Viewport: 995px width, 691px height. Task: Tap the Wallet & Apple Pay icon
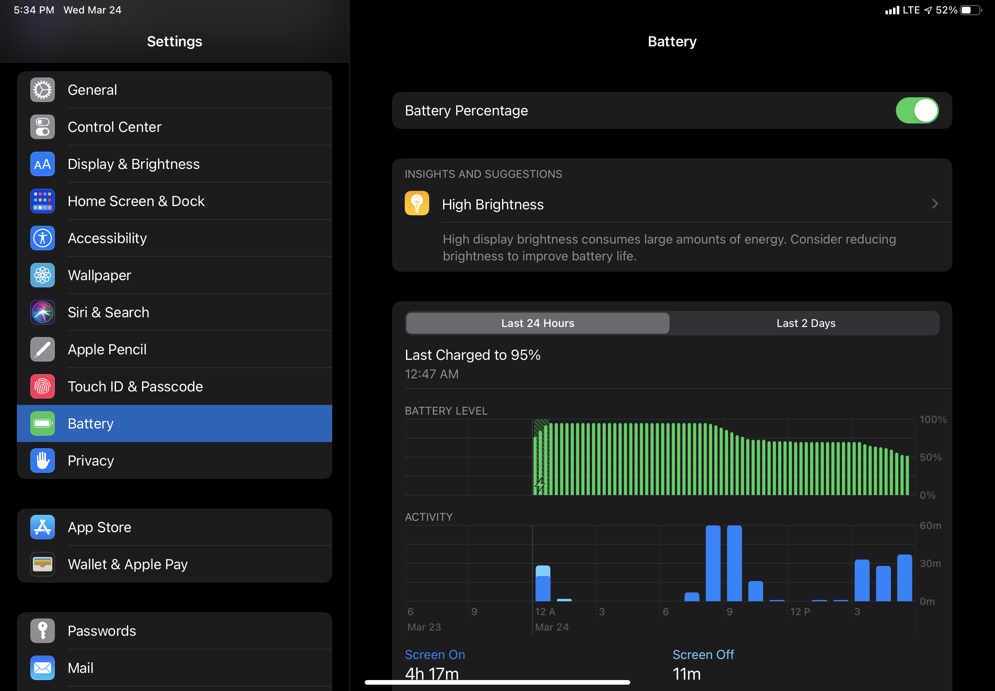coord(43,564)
